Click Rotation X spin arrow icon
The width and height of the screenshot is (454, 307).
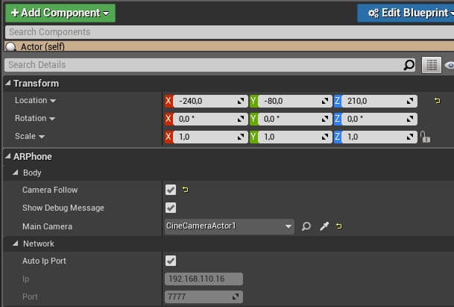point(241,119)
